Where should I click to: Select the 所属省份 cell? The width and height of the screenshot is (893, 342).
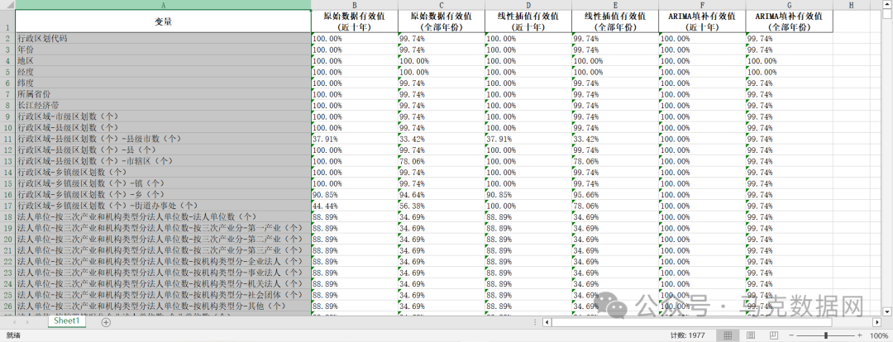pyautogui.click(x=164, y=94)
